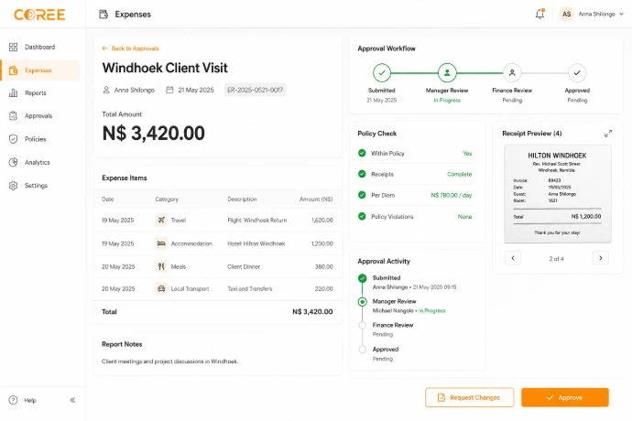The height and width of the screenshot is (421, 632).
Task: Click the Client Dinner description
Action: [x=244, y=266]
